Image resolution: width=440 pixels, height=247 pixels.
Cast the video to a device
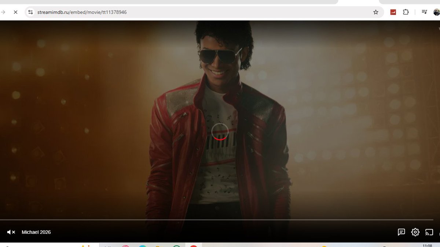429,232
